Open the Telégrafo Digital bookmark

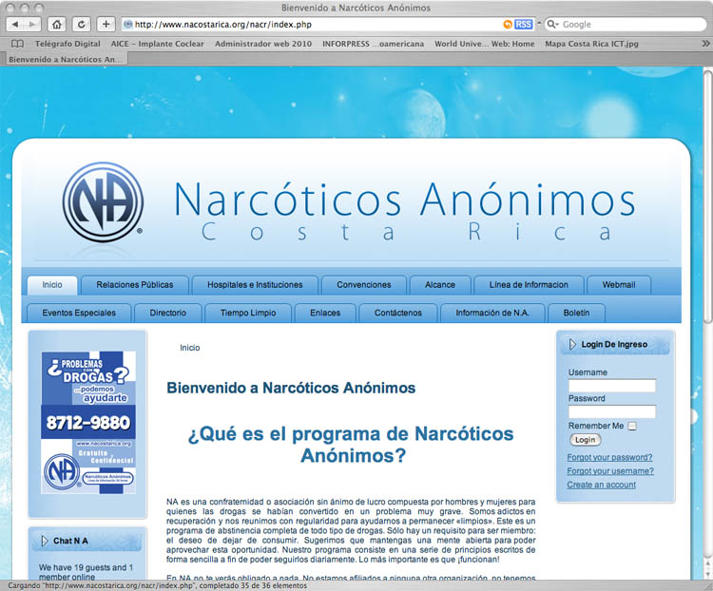pyautogui.click(x=67, y=44)
